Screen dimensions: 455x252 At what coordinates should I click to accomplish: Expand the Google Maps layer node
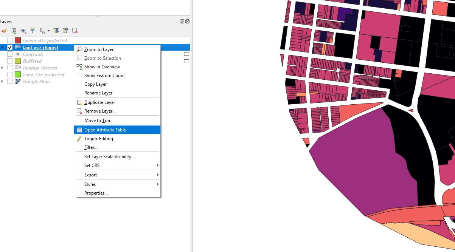click(3, 82)
